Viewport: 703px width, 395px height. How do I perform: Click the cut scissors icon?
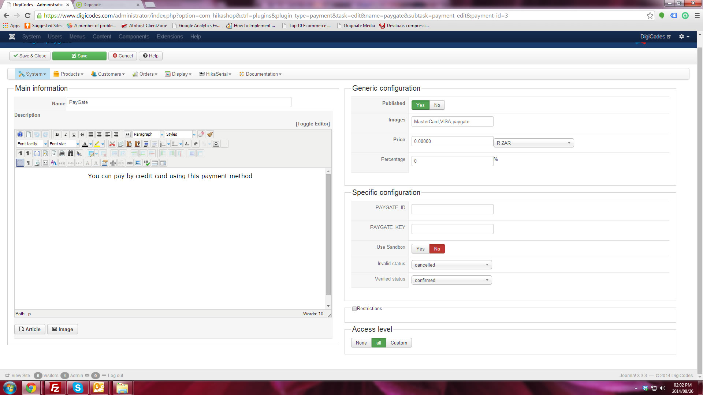112,144
